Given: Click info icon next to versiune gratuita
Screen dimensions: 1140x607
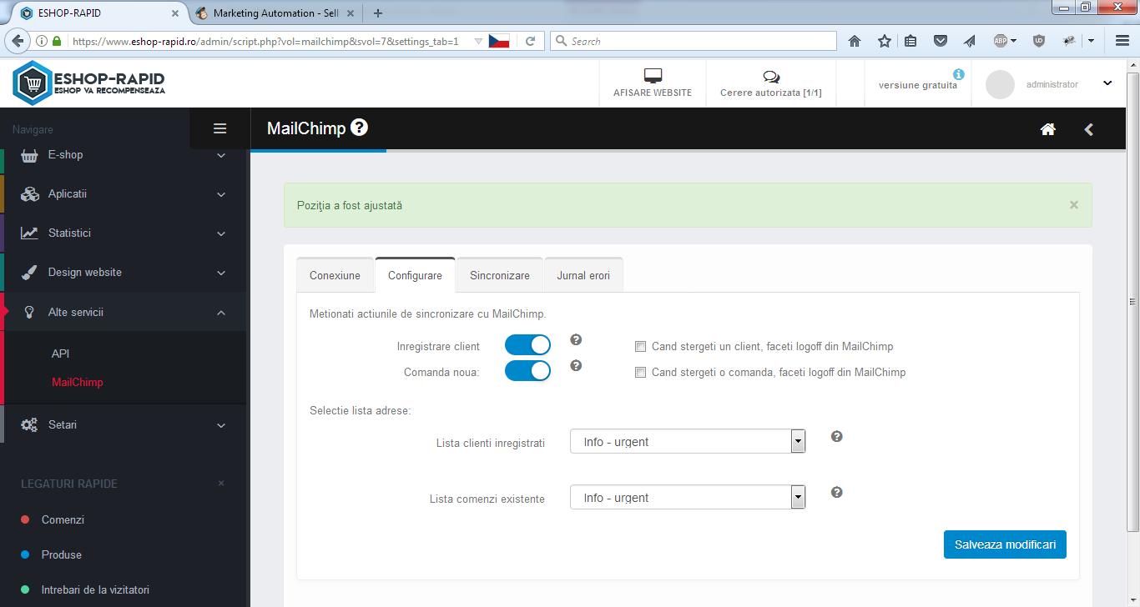Looking at the screenshot, I should [x=958, y=74].
